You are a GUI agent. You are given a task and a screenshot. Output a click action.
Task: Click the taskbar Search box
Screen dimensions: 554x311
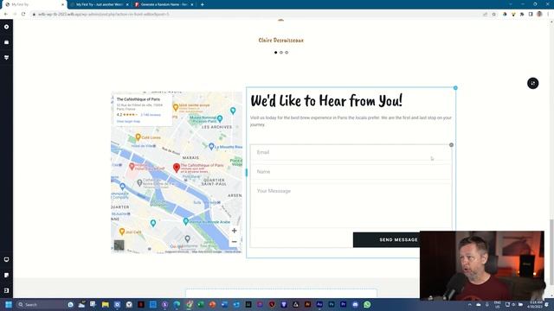(40, 304)
